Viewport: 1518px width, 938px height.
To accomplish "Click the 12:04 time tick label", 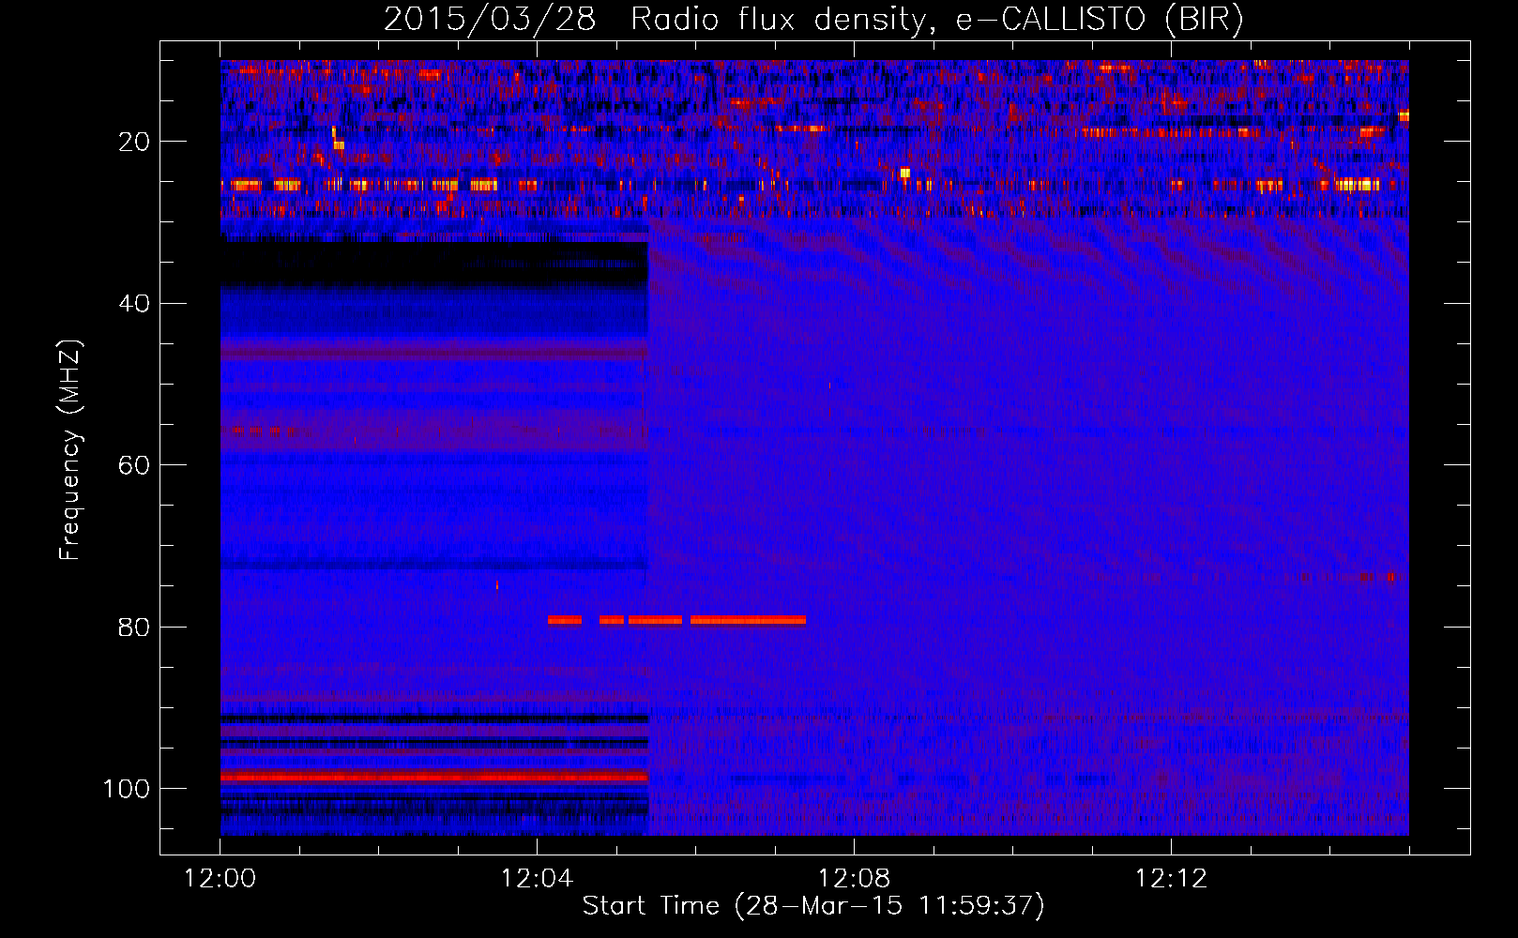I will (x=537, y=879).
